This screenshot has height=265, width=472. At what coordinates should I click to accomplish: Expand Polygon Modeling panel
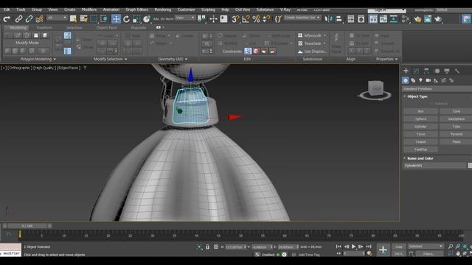(38, 59)
